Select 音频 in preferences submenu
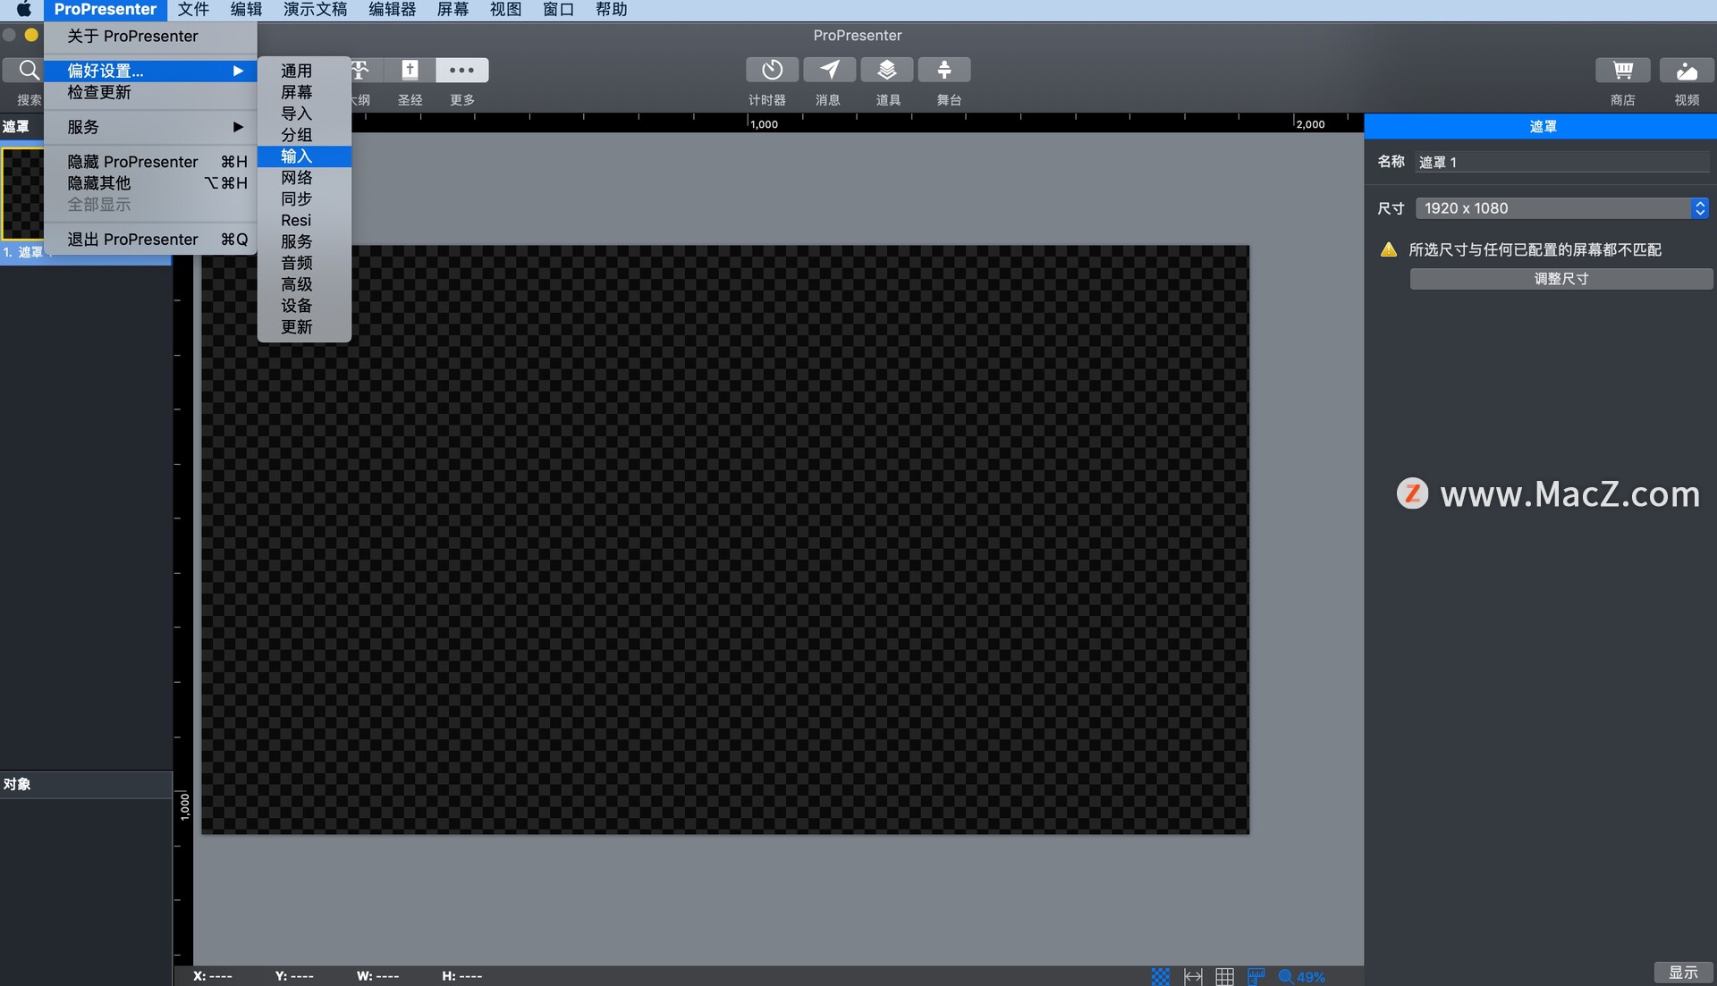 [304, 263]
